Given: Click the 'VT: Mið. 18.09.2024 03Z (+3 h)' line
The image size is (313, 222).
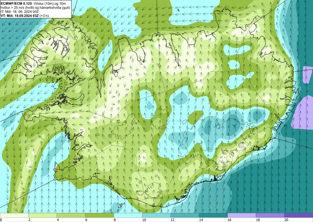Looking at the screenshot, I should (24, 16).
